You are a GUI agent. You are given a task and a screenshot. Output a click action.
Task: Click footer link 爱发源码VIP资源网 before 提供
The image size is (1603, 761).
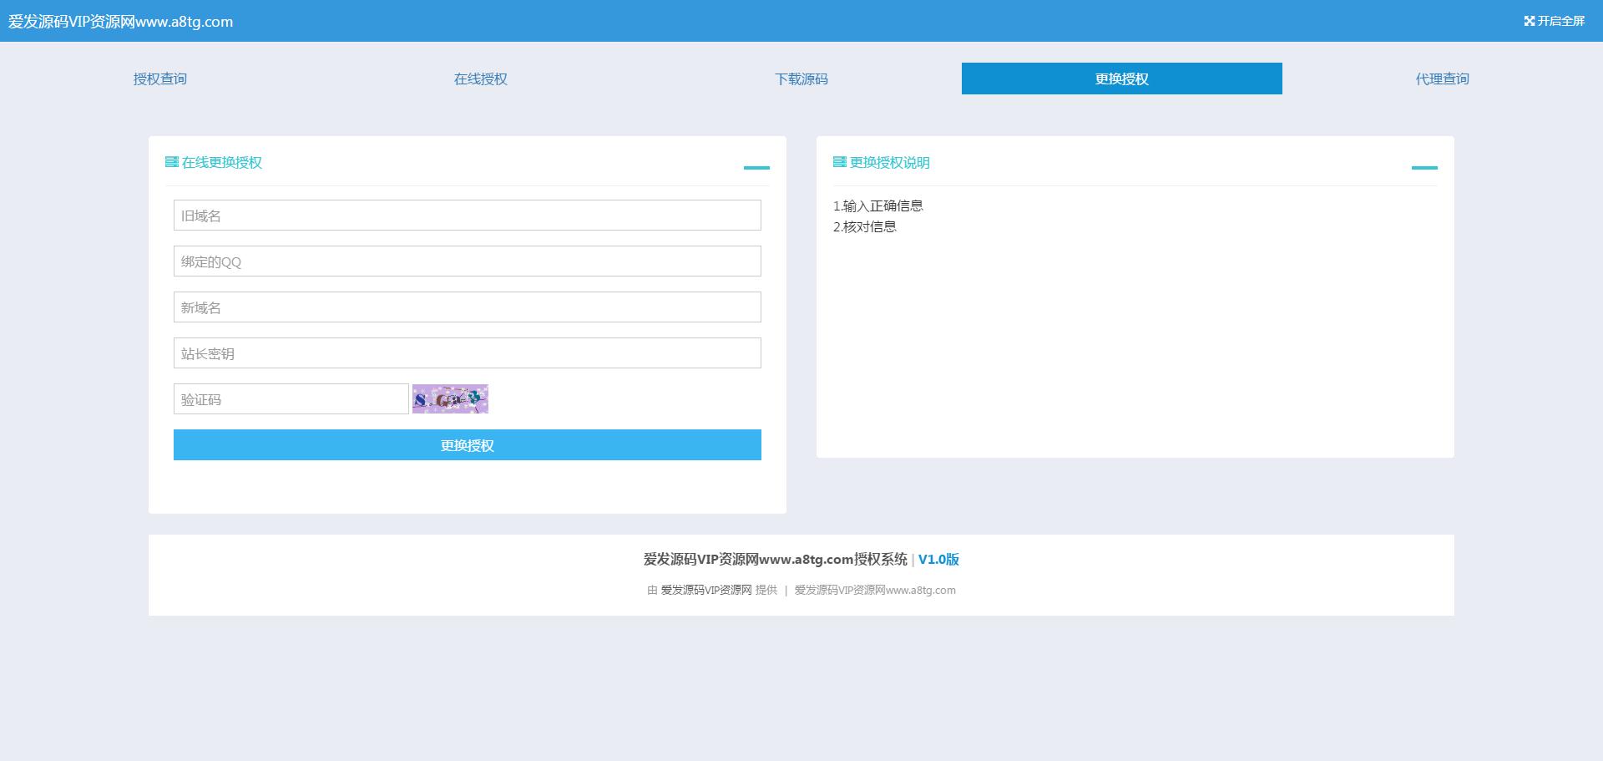coord(706,590)
